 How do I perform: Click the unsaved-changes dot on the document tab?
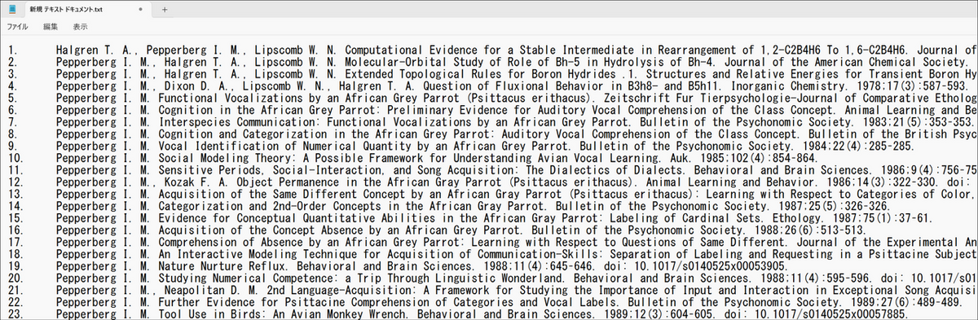[140, 10]
